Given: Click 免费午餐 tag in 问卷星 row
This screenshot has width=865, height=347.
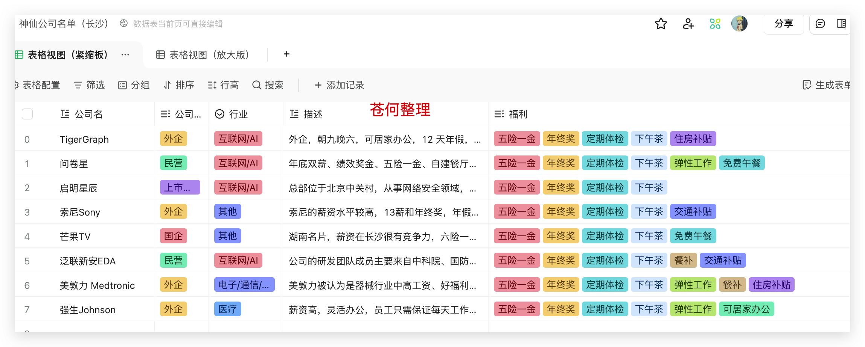Looking at the screenshot, I should (742, 163).
